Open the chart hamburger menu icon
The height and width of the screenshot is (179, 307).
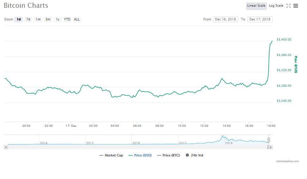(295, 6)
